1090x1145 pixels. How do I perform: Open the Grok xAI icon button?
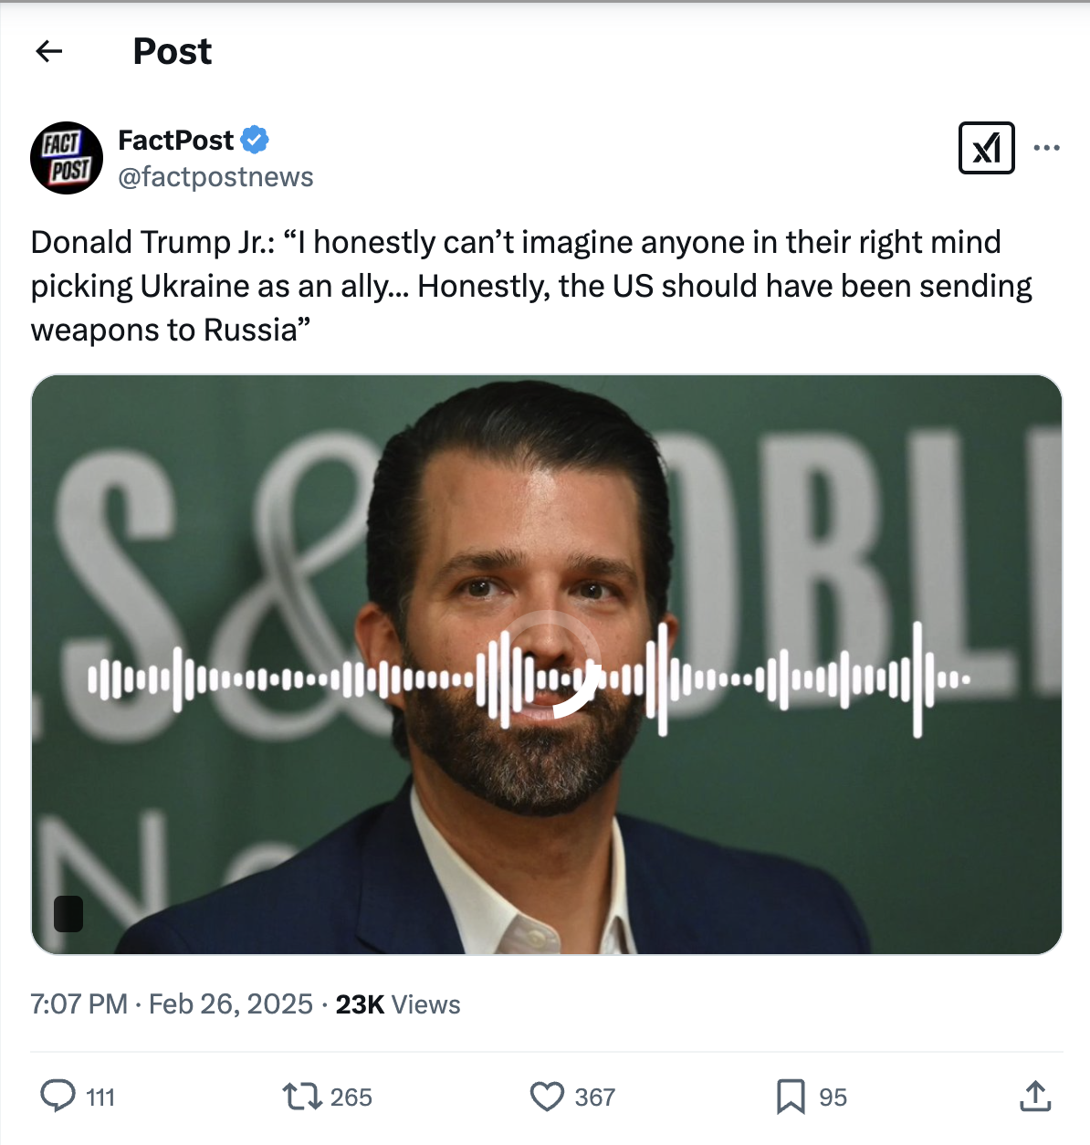(986, 148)
